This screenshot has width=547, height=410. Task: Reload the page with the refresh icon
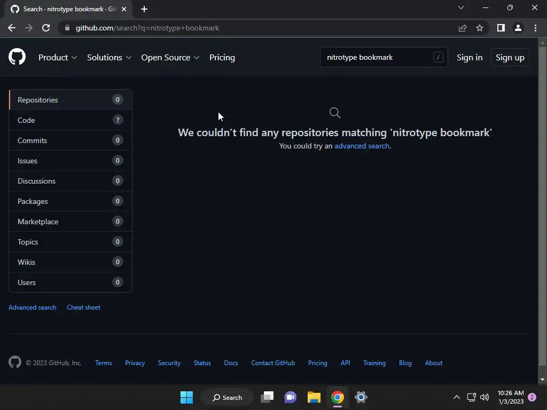click(46, 28)
